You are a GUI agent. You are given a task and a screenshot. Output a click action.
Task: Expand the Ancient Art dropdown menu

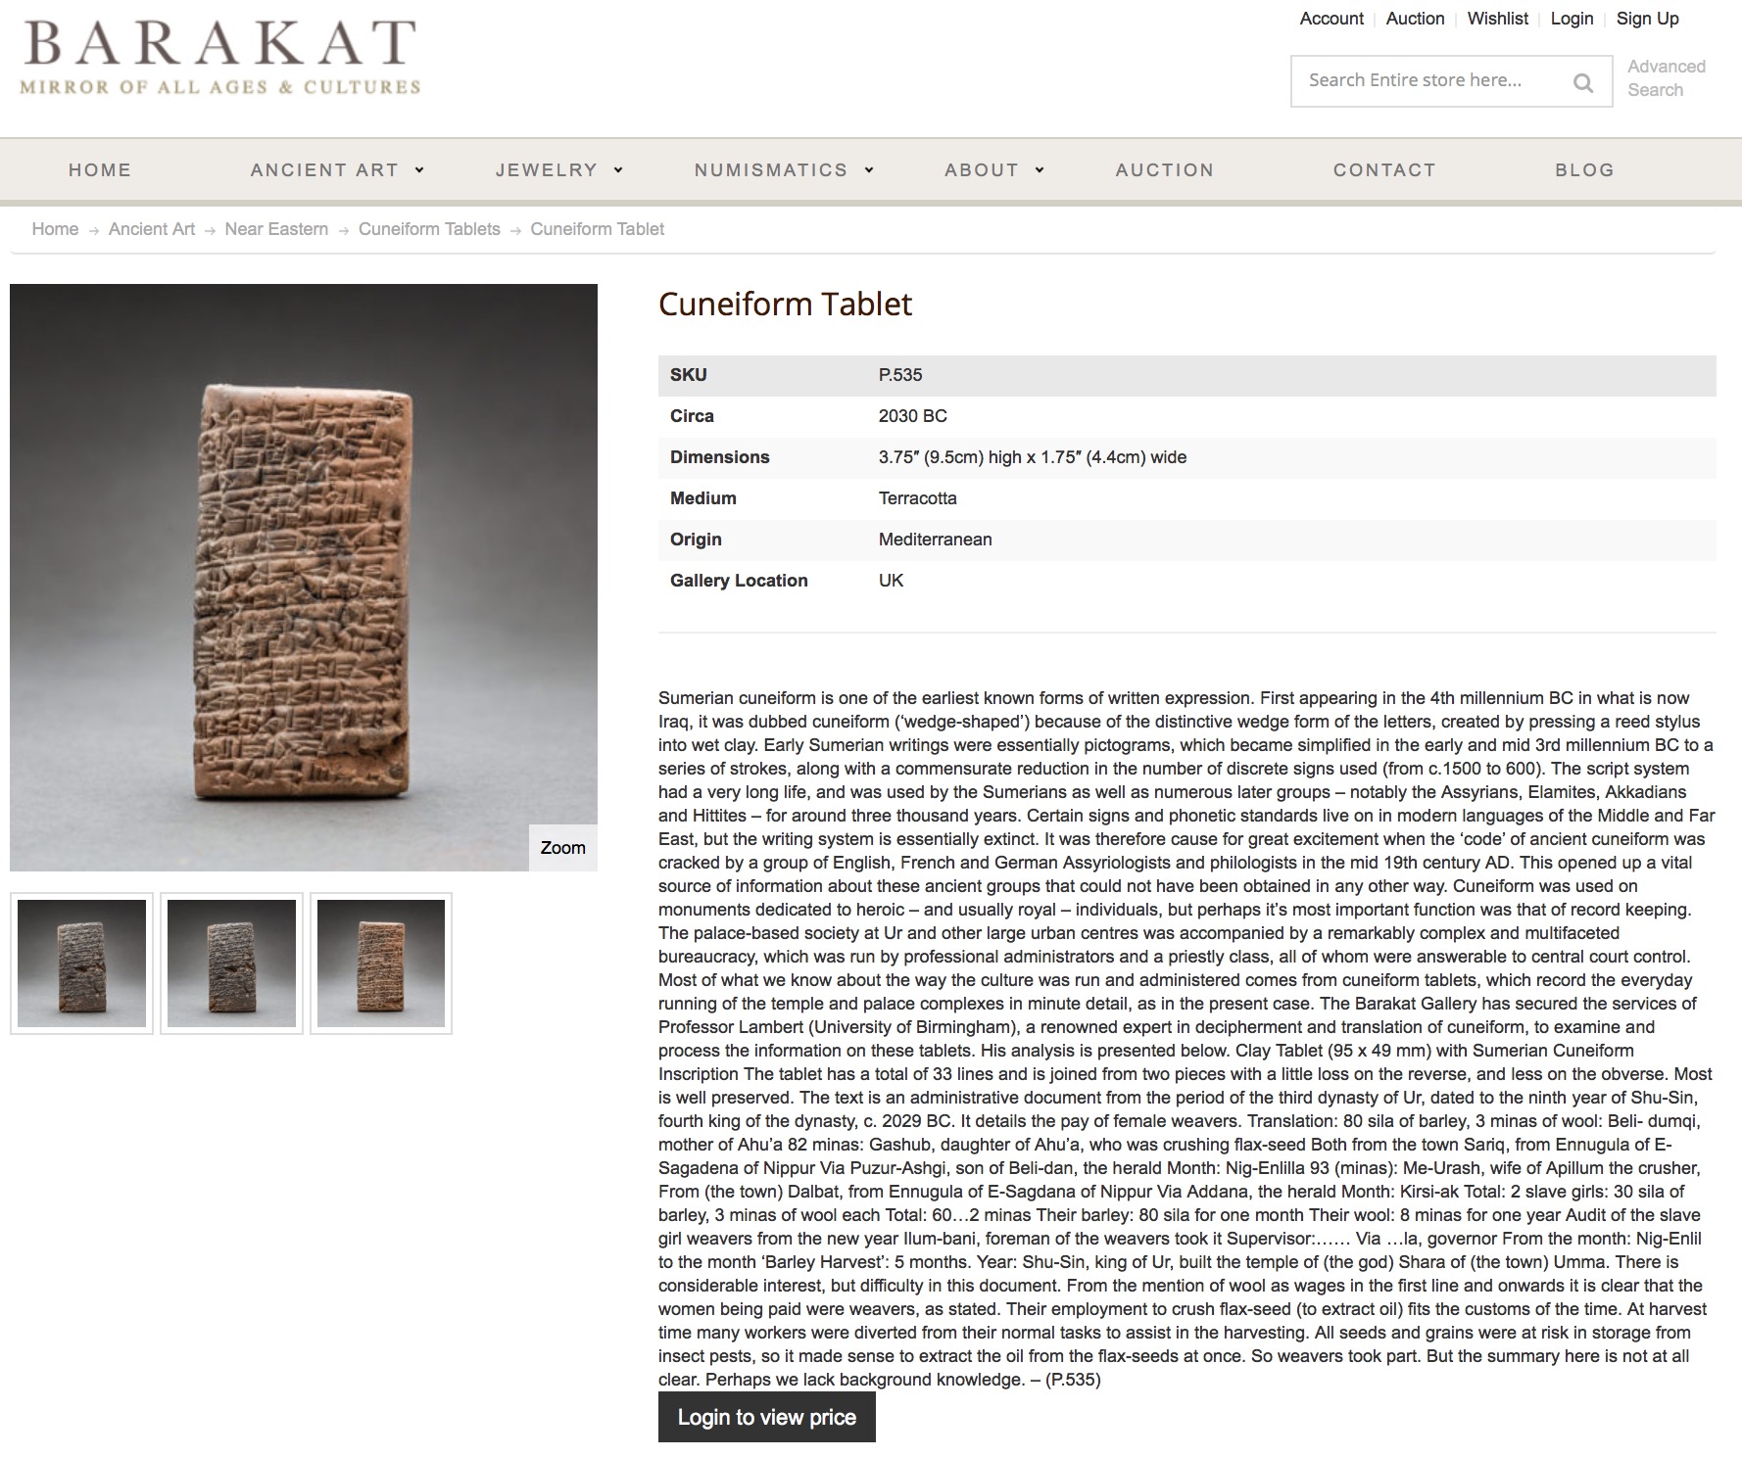coord(336,170)
